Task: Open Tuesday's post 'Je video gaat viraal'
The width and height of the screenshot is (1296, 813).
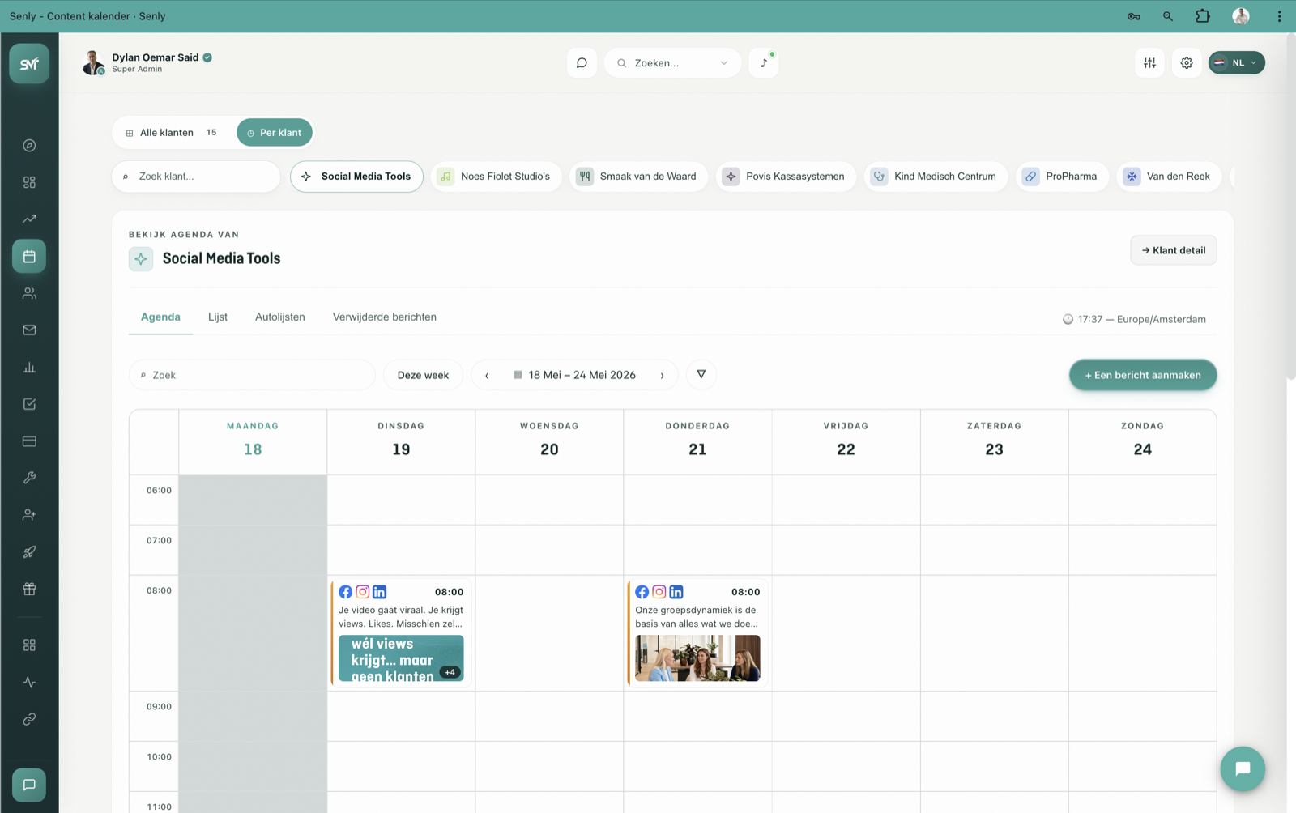Action: pos(401,632)
